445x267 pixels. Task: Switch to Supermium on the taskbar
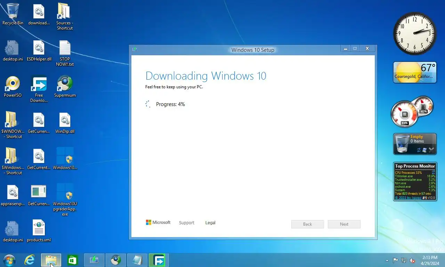[116, 260]
